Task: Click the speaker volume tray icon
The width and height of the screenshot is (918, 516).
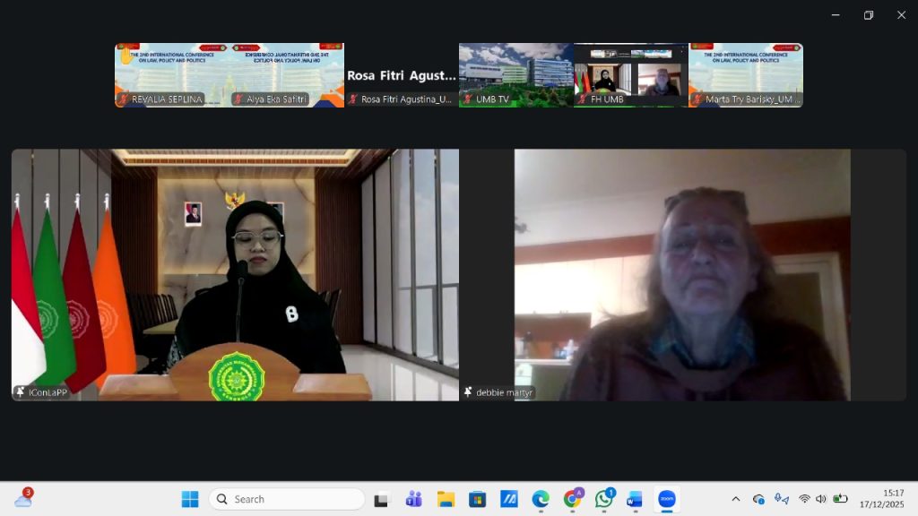Action: point(820,499)
